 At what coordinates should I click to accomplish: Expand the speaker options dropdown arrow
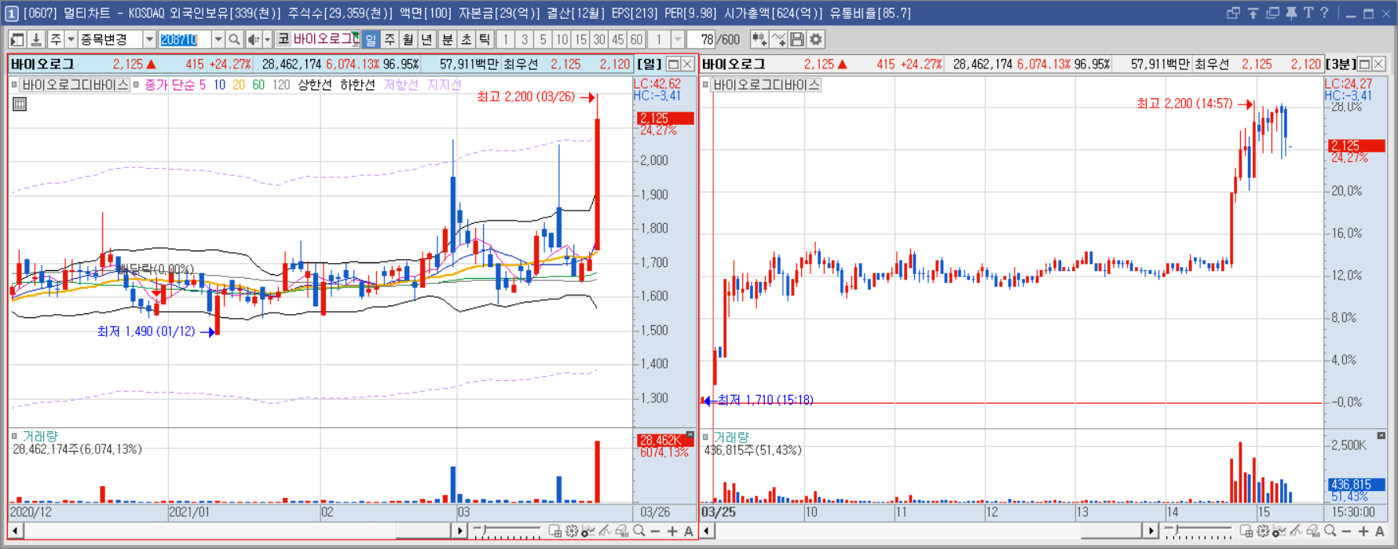pyautogui.click(x=267, y=39)
